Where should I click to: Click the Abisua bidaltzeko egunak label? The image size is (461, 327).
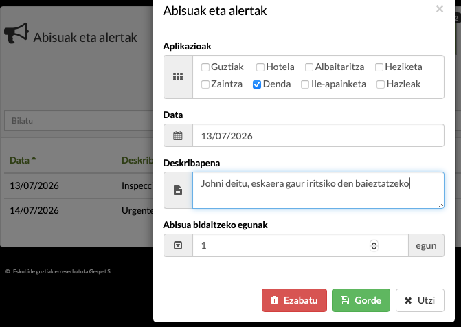(215, 225)
